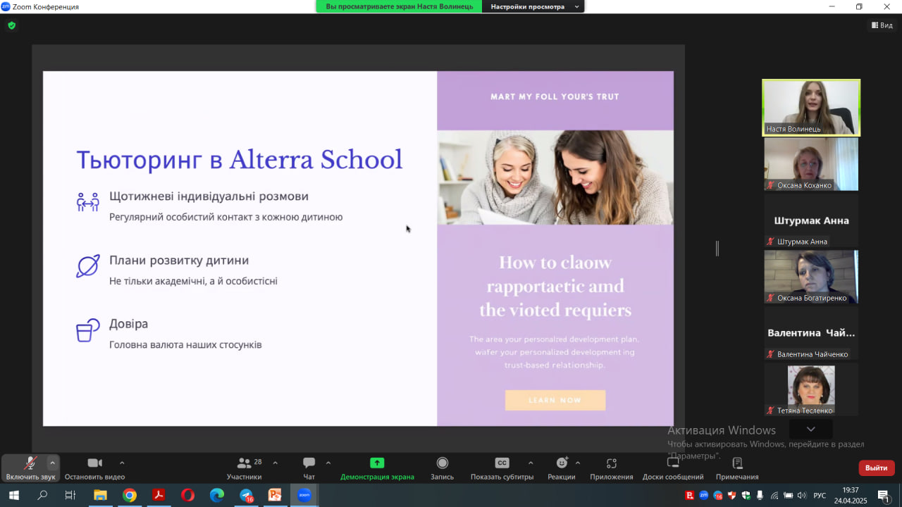Open video options arrow beside Остановить видео
The width and height of the screenshot is (902, 507).
click(122, 463)
